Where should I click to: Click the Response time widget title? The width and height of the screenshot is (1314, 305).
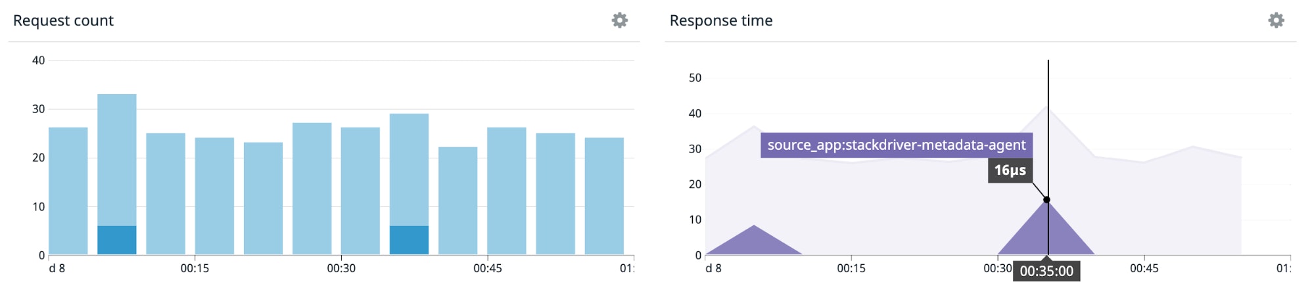tap(720, 20)
